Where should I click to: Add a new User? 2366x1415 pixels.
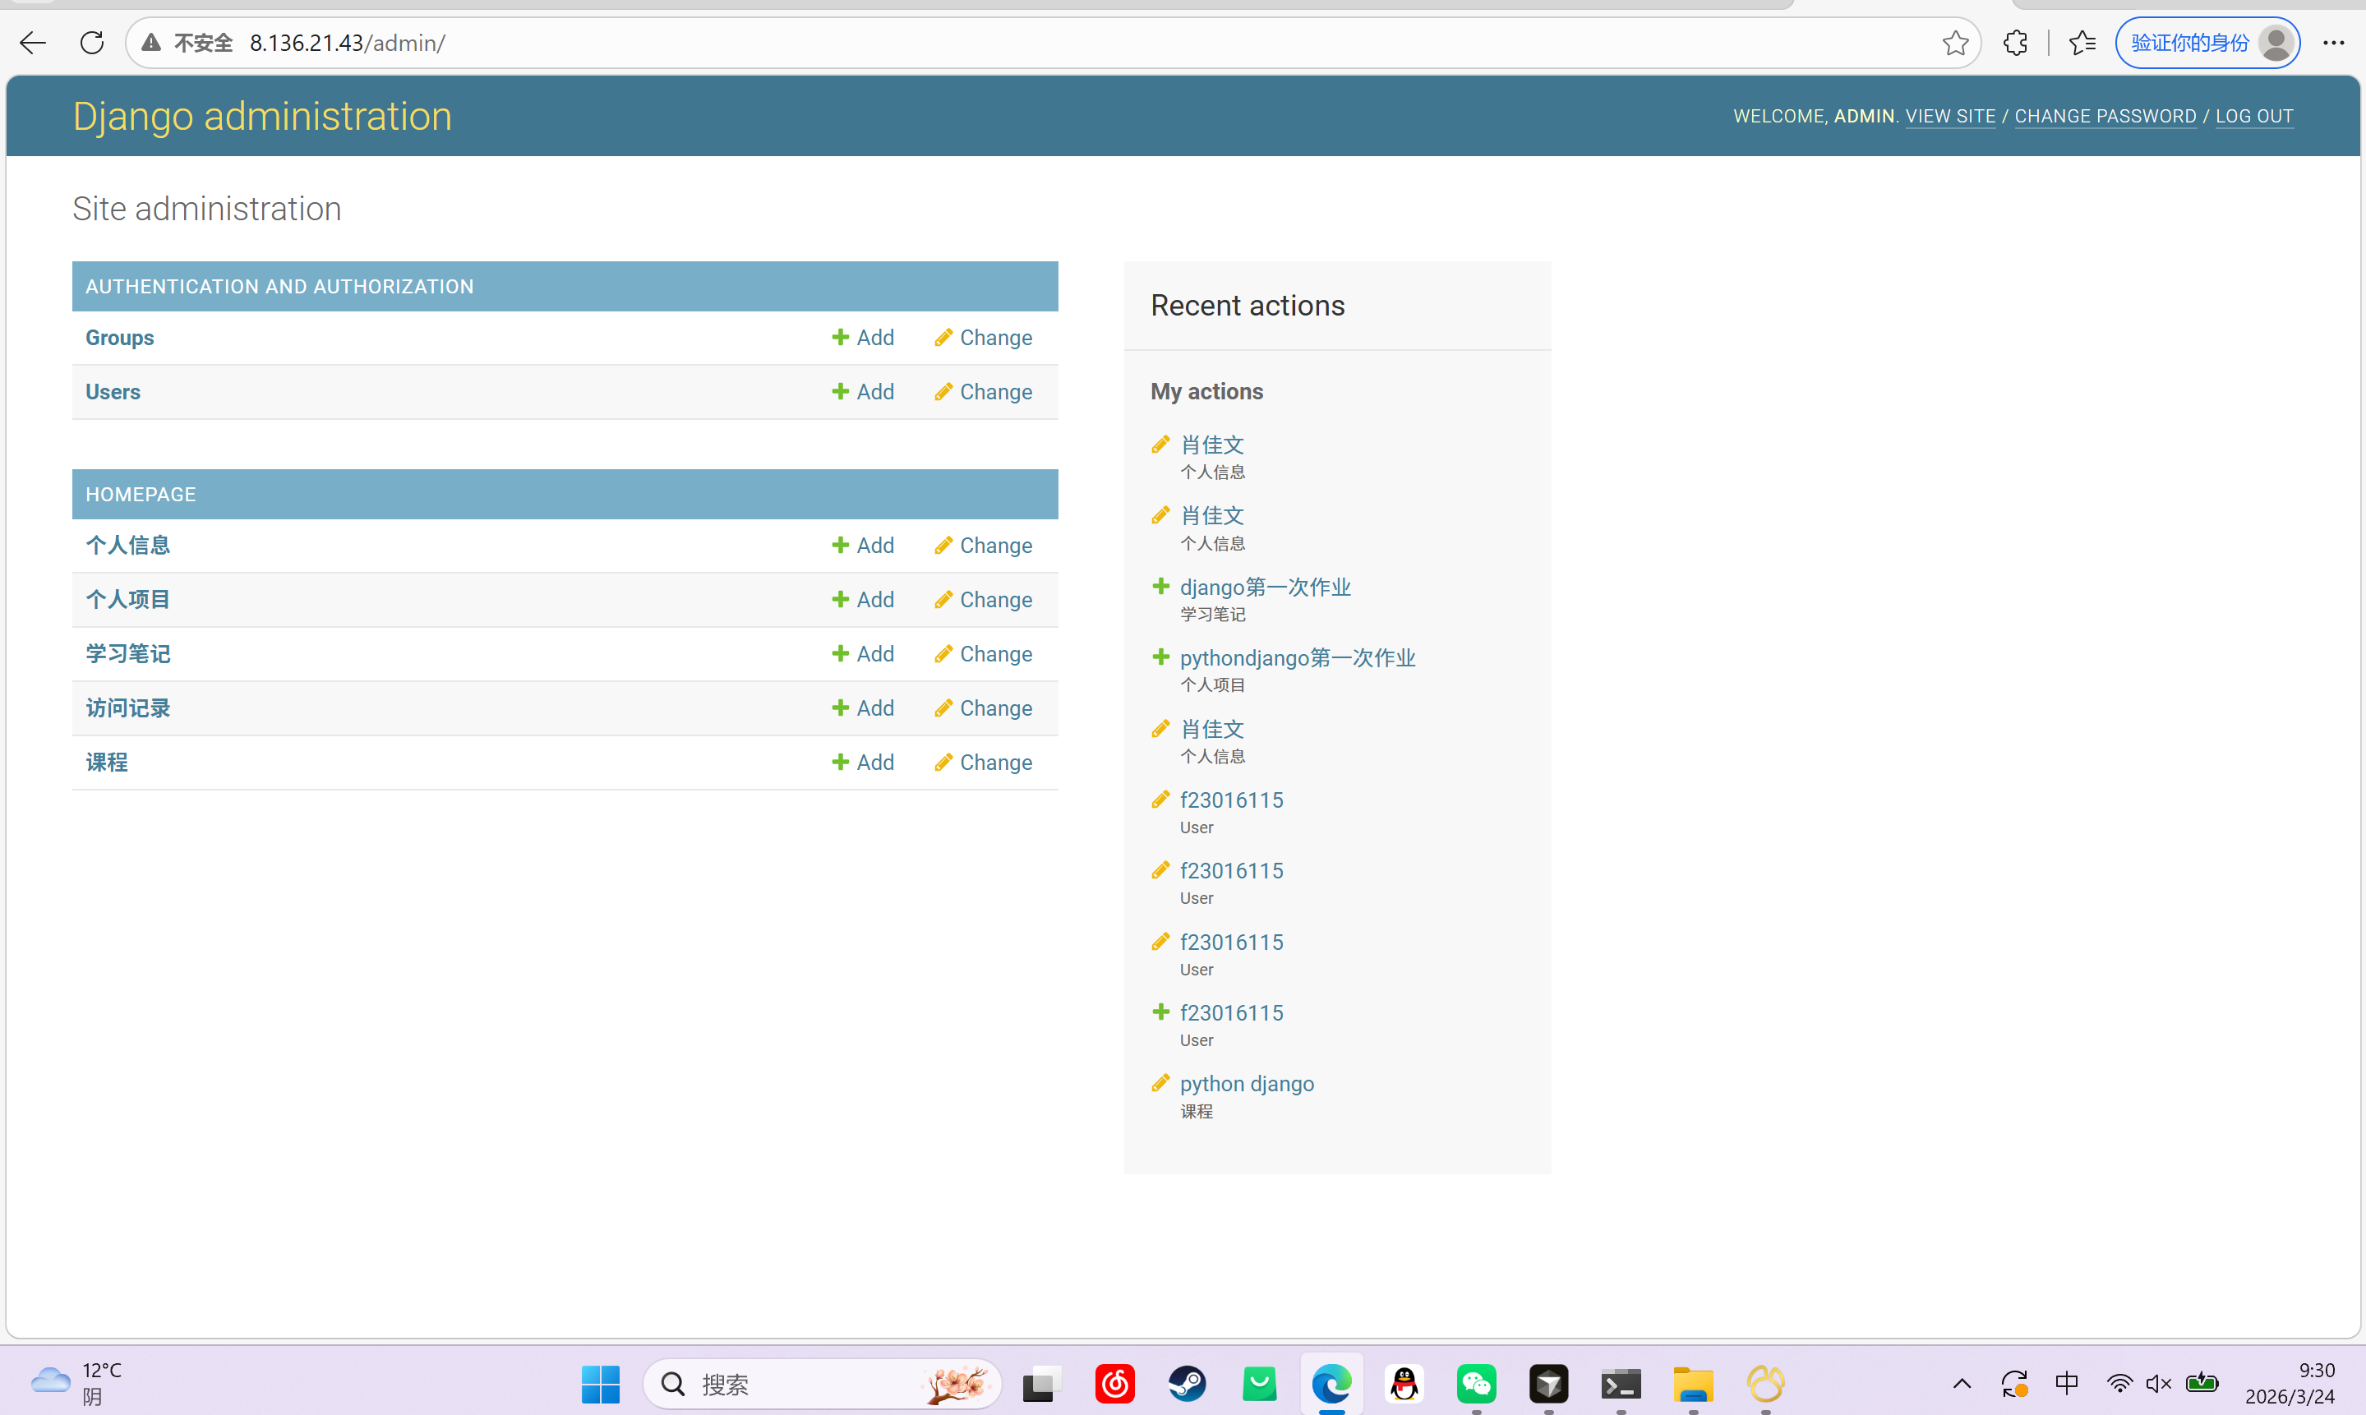(x=863, y=392)
